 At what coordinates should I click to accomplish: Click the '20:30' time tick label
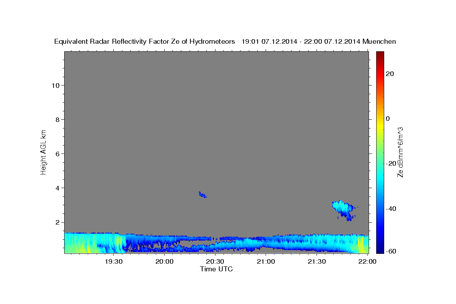coord(215,261)
